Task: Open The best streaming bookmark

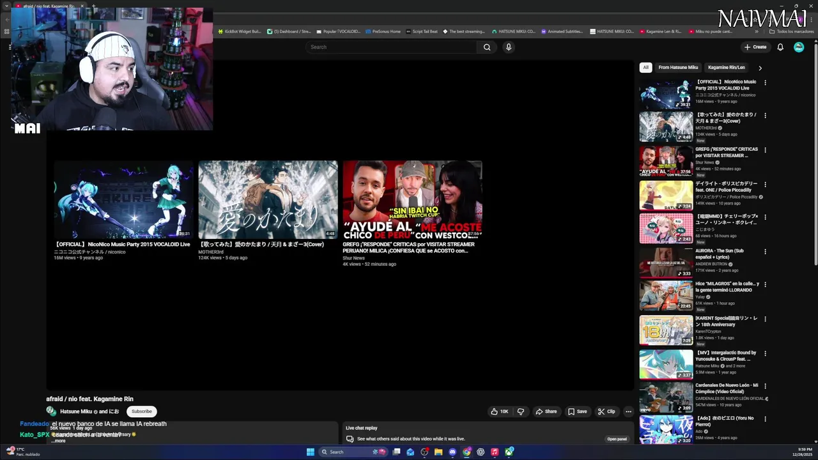Action: tap(465, 31)
